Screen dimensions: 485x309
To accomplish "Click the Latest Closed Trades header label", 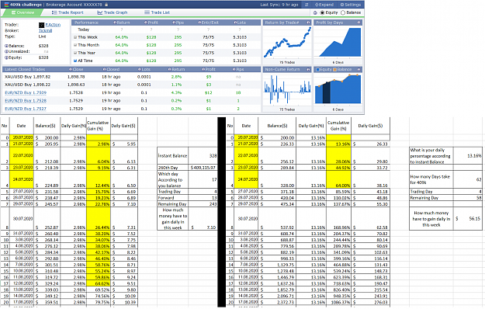I will pyautogui.click(x=25, y=70).
